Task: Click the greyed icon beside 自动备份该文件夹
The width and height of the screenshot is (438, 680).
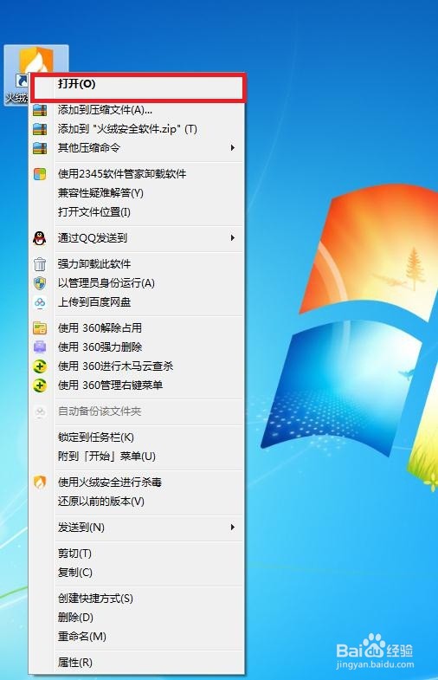Action: click(40, 411)
